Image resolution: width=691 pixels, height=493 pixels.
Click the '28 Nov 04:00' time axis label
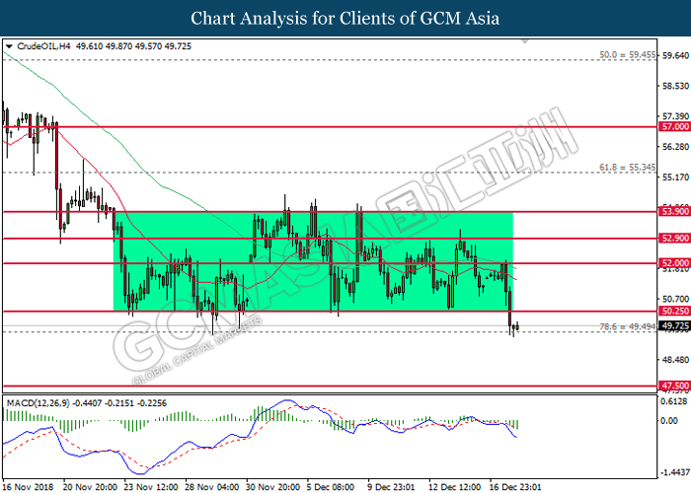[x=211, y=487]
